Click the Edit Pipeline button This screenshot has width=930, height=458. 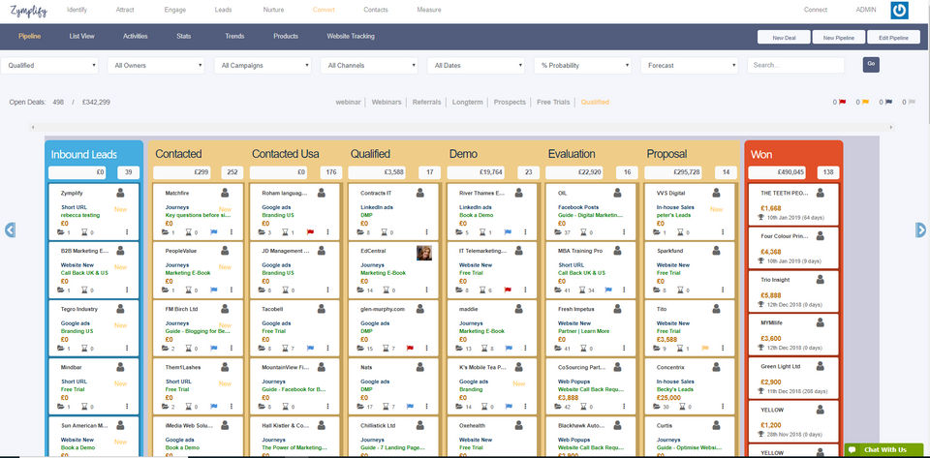click(894, 38)
